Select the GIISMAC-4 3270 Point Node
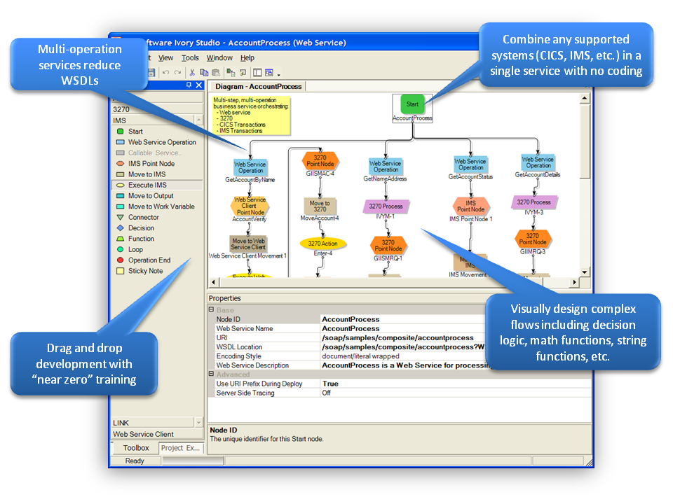The width and height of the screenshot is (673, 504). (x=320, y=161)
